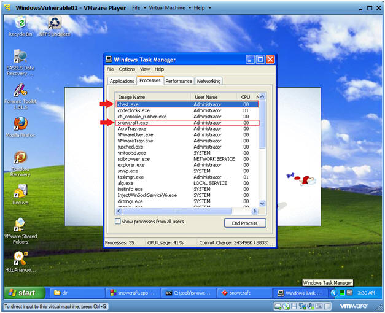Select the Pandora Recovery desktop icon
This screenshot has width=385, height=313.
(x=20, y=164)
